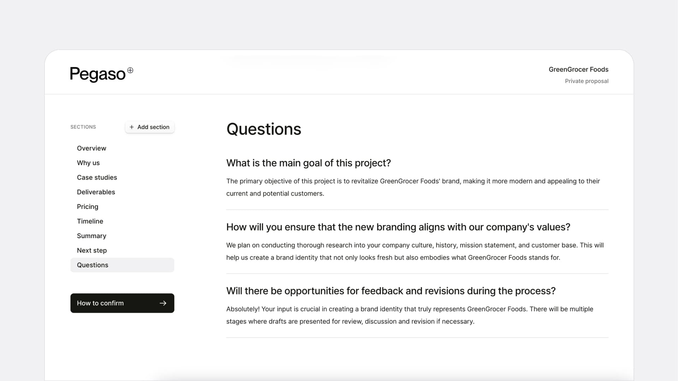Navigate to the Timeline section
Screen dimensions: 678x381
pyautogui.click(x=90, y=221)
